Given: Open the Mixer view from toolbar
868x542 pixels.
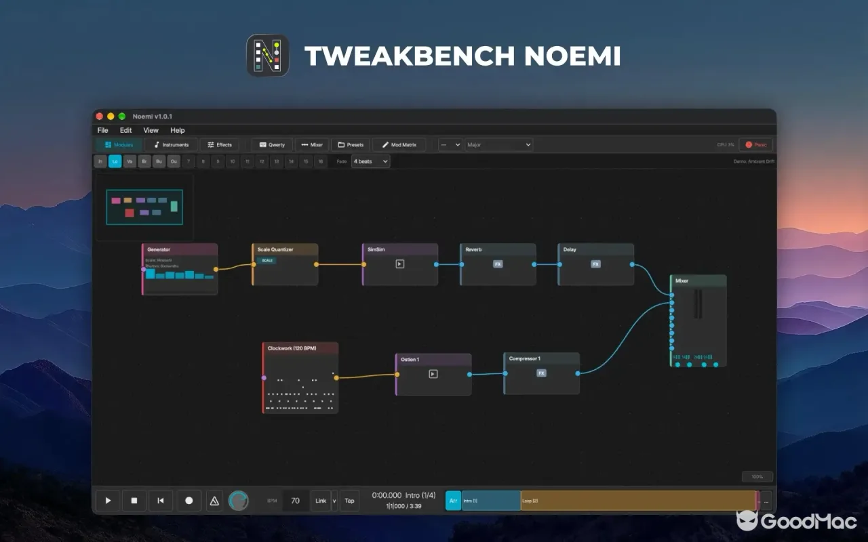Looking at the screenshot, I should 312,144.
